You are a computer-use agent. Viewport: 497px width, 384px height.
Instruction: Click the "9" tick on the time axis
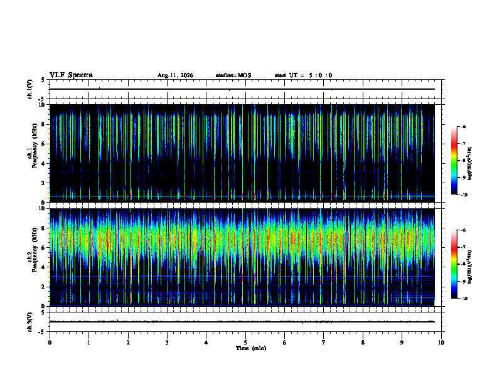click(402, 343)
